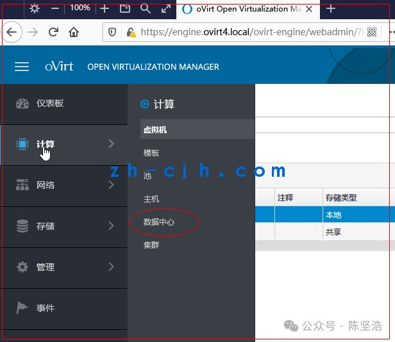The image size is (395, 342).
Task: Select 池 in the compute submenu
Action: (147, 175)
